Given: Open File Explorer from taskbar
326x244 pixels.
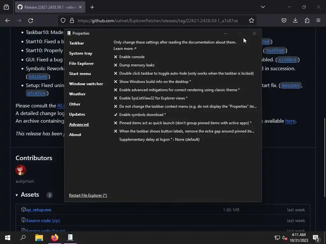Looking at the screenshot, I should coord(39,238).
